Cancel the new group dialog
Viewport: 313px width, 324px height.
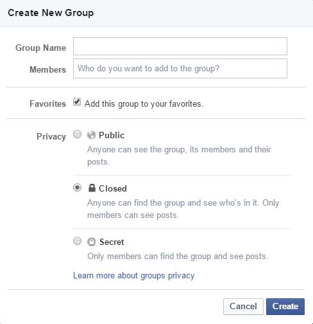(243, 307)
